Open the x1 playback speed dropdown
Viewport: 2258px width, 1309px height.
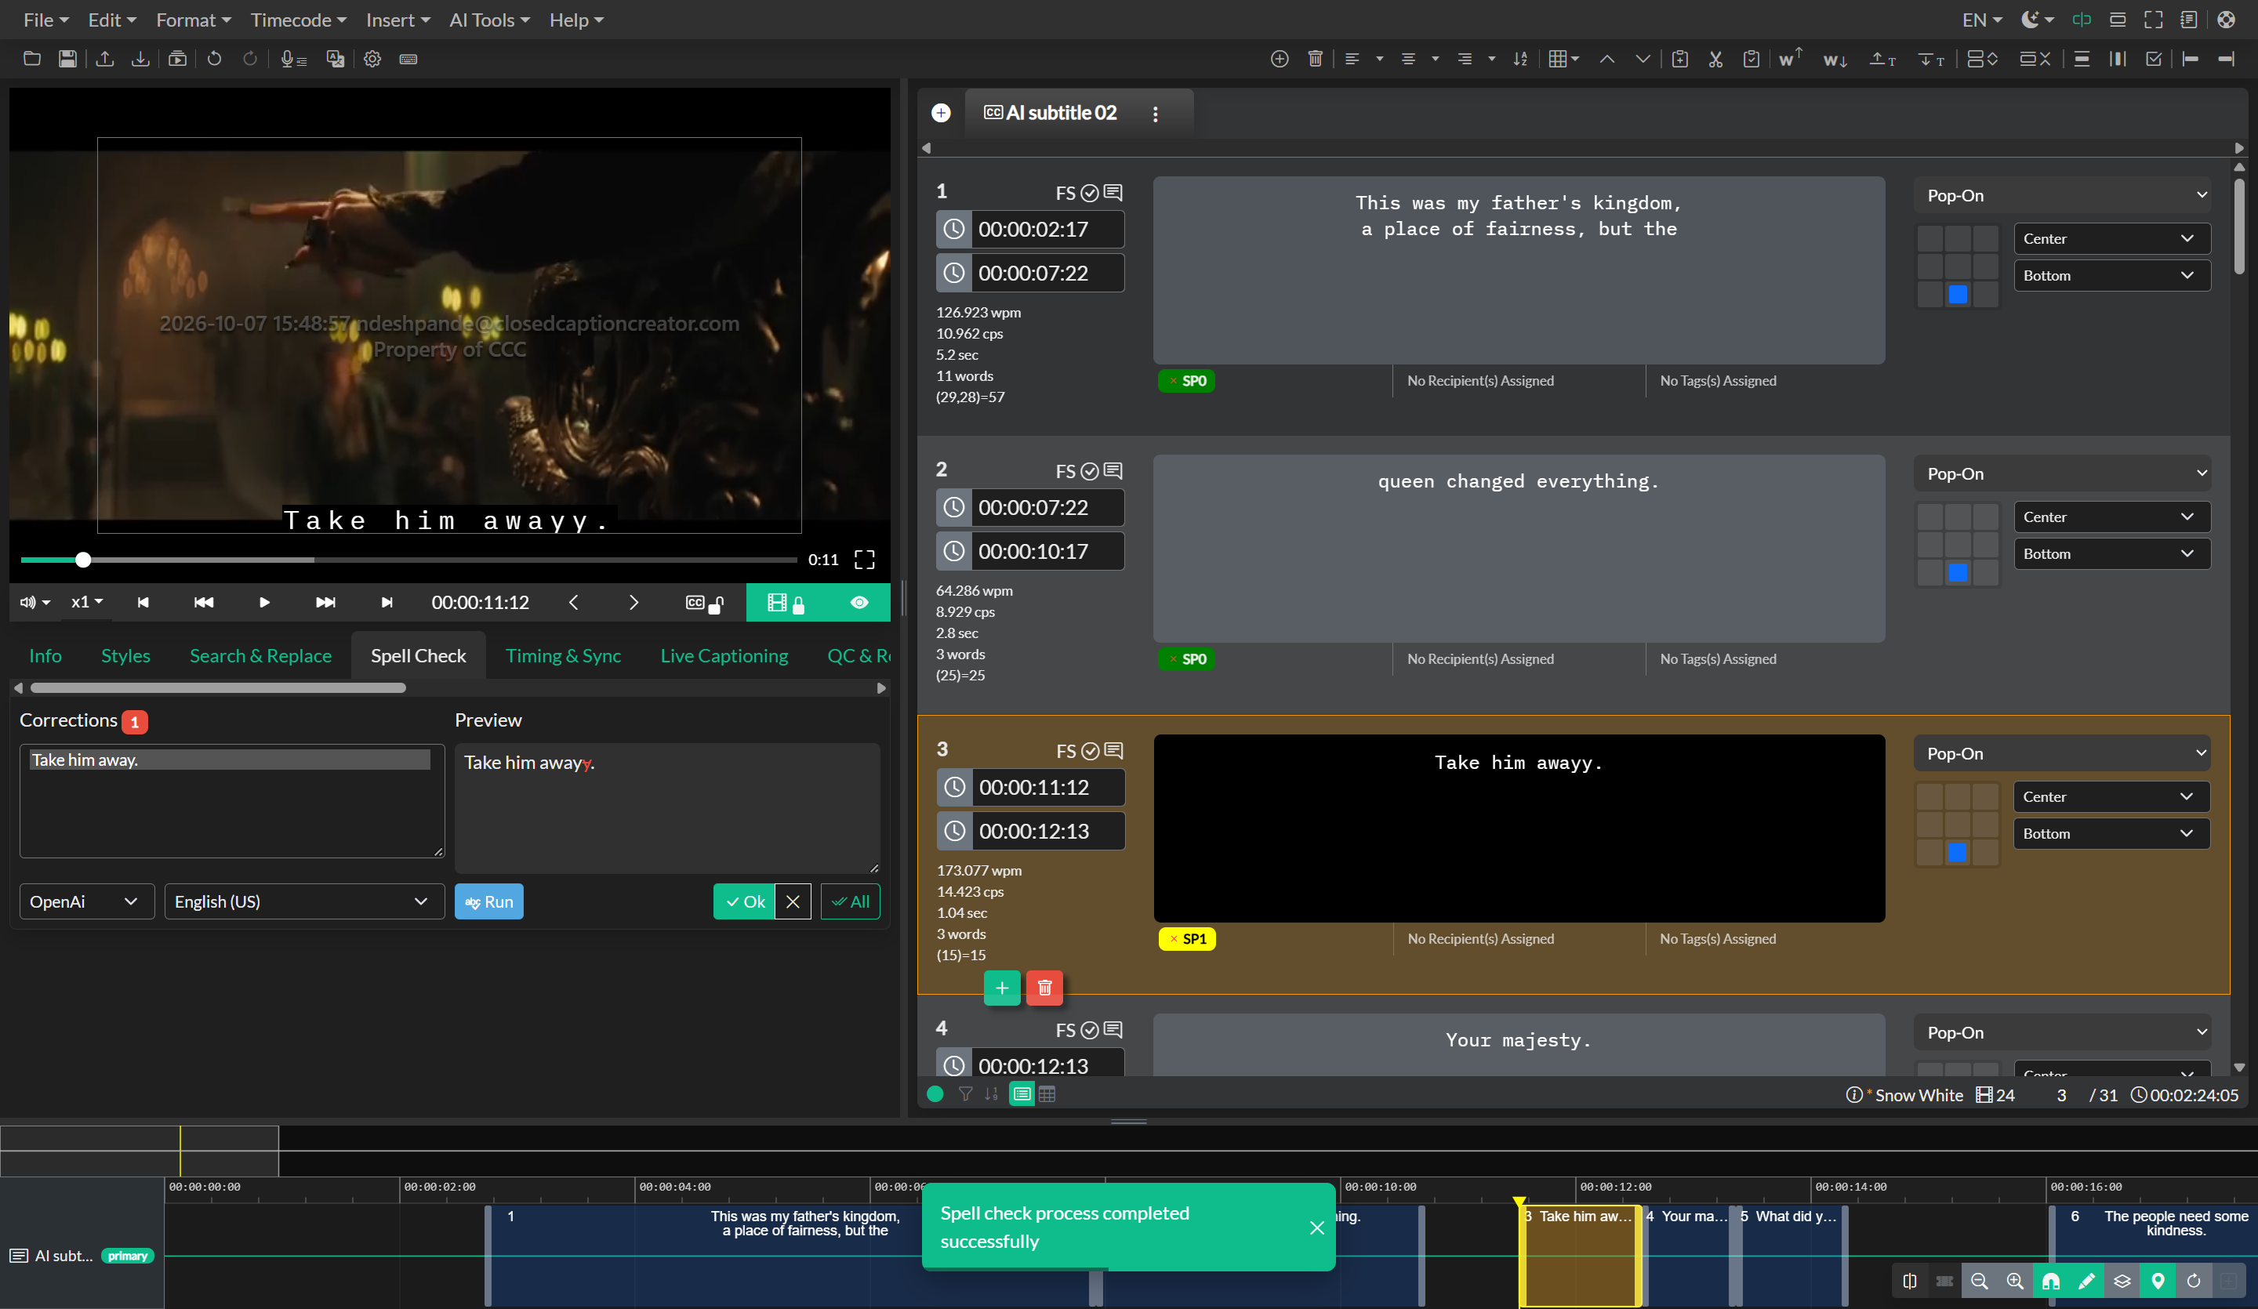point(87,602)
